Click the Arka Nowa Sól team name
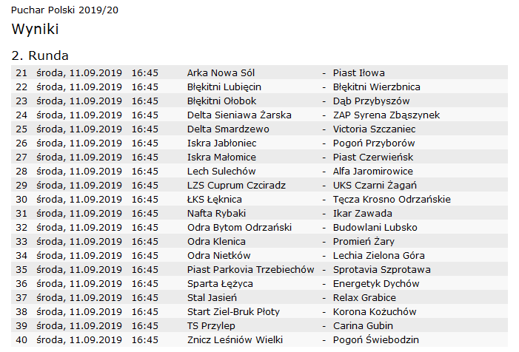The image size is (519, 352). (x=221, y=72)
